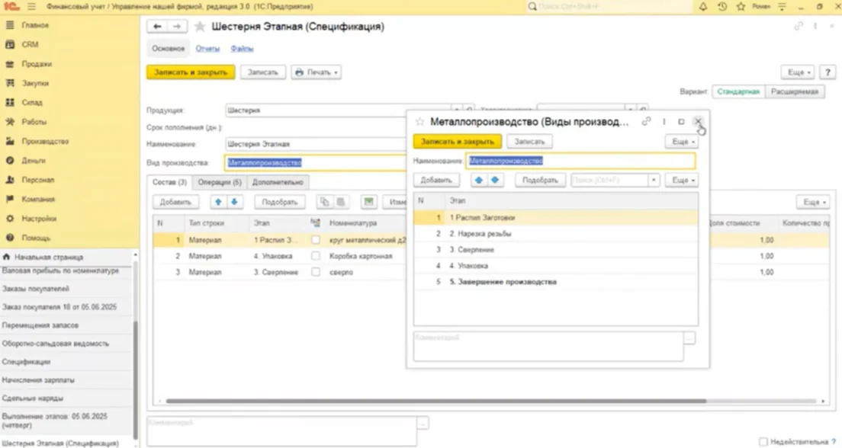The height and width of the screenshot is (448, 842).
Task: Open Главное section in sidebar
Action: [35, 25]
